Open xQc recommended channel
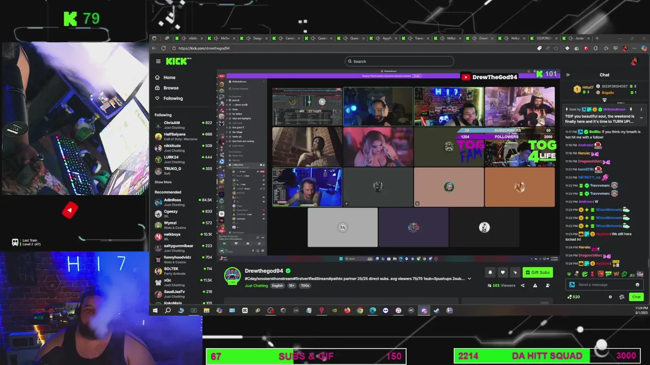Image resolution: width=650 pixels, height=365 pixels. [x=183, y=282]
